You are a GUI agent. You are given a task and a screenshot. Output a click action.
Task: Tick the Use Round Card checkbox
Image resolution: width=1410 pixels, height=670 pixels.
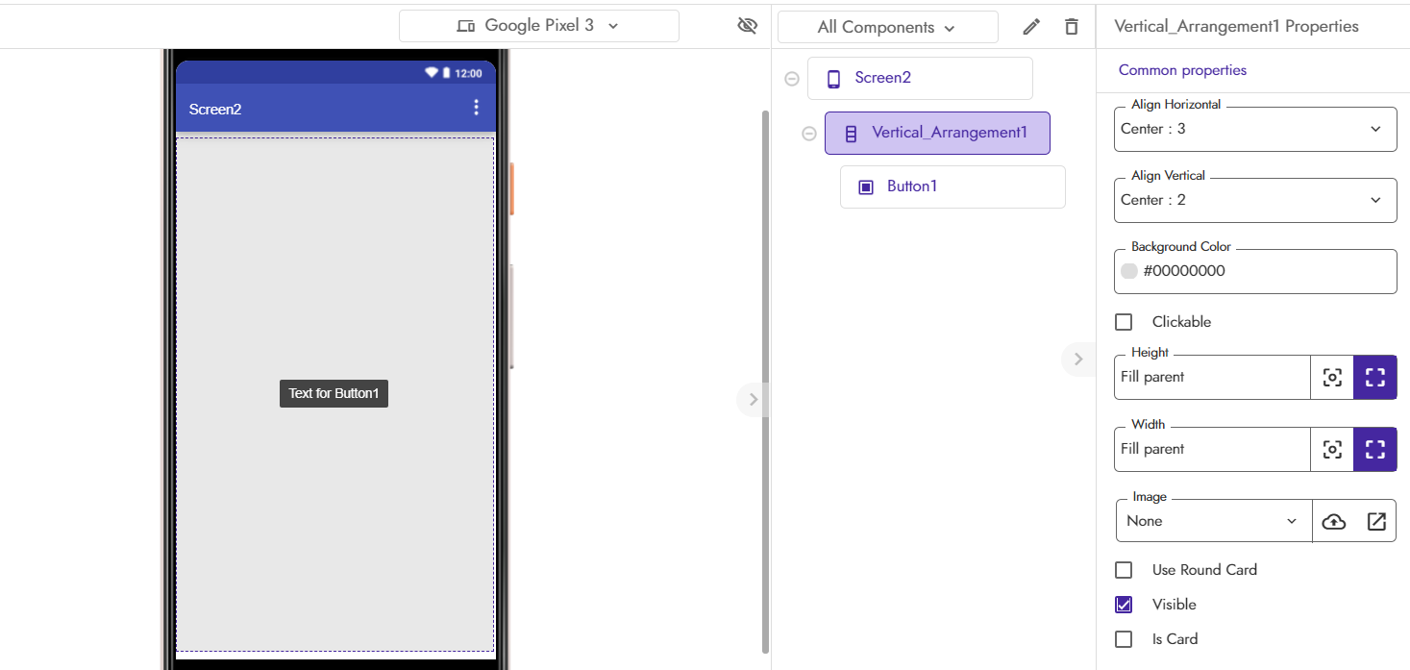1124,570
